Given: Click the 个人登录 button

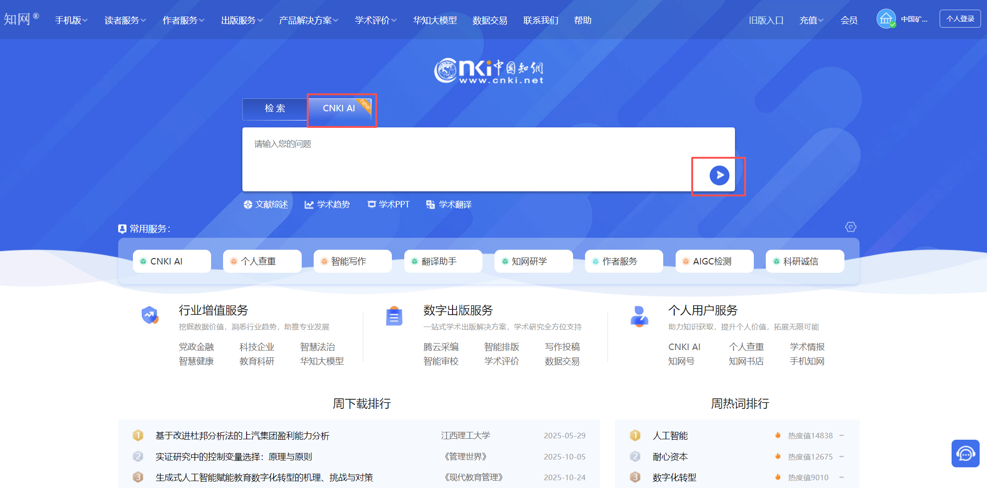Looking at the screenshot, I should point(960,19).
